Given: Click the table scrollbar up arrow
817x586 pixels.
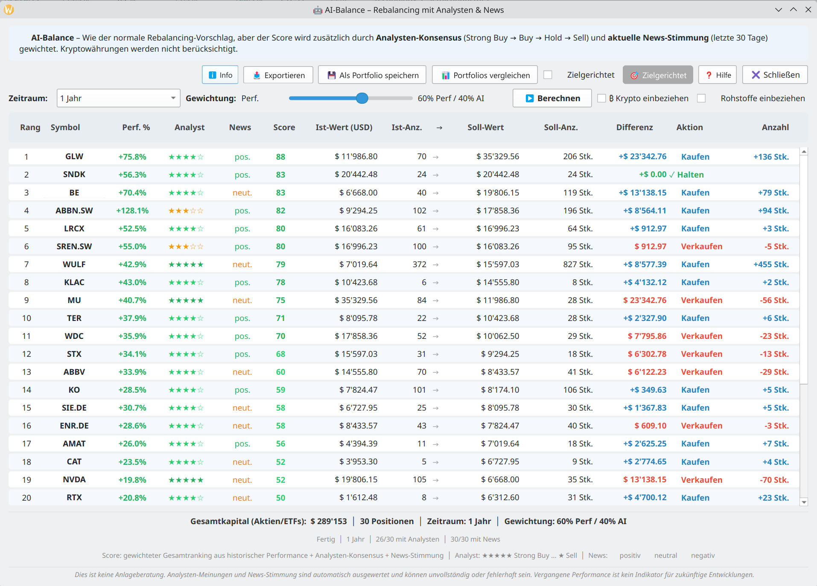Looking at the screenshot, I should pyautogui.click(x=804, y=152).
